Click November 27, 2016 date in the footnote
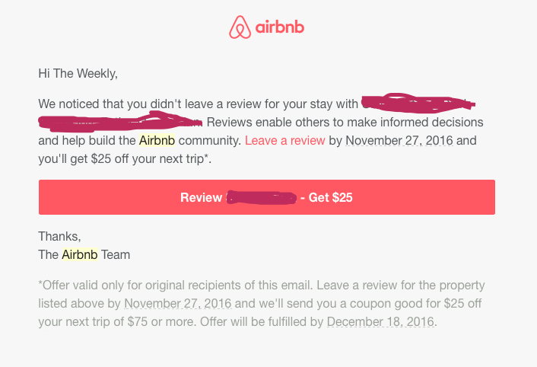 pos(179,304)
